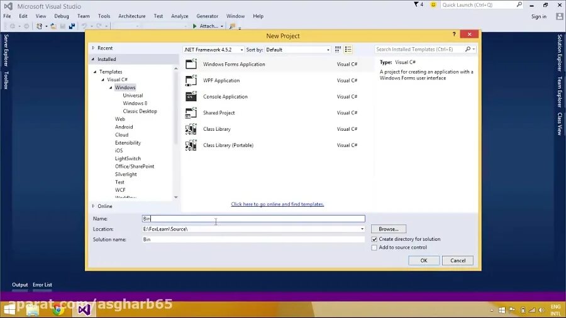Click the account avatar icon
The width and height of the screenshot is (566, 318).
coord(560,16)
